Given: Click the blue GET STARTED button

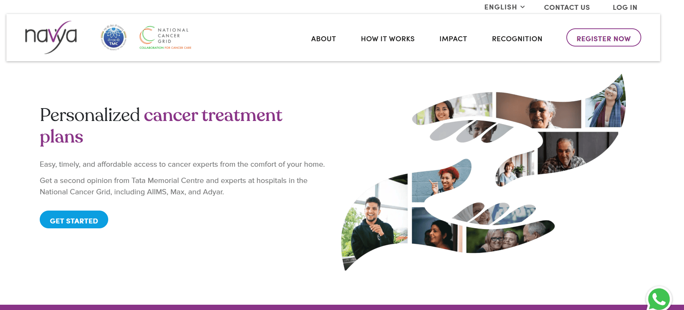Looking at the screenshot, I should click(x=74, y=220).
